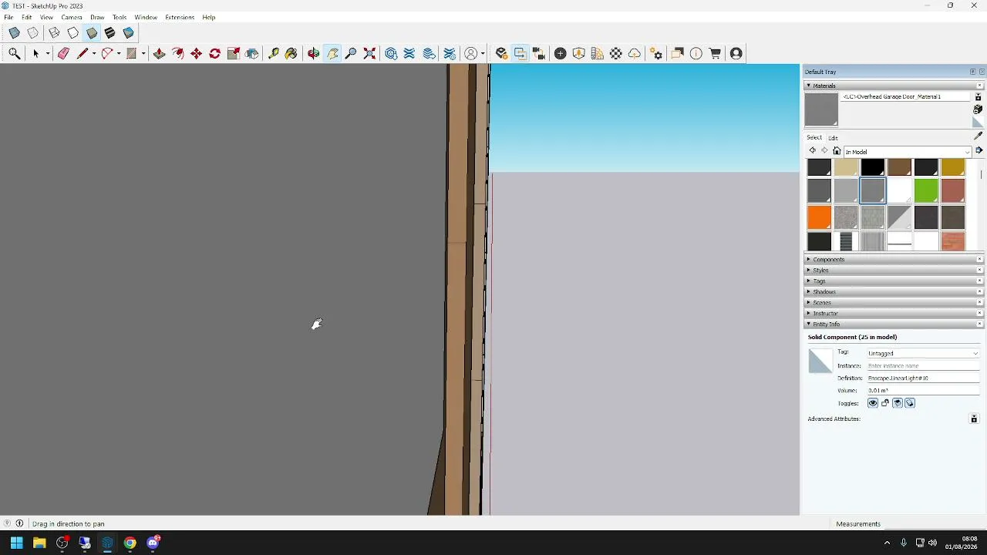Toggle entity visibility eye icon
Screen dimensions: 987x555
pyautogui.click(x=873, y=403)
